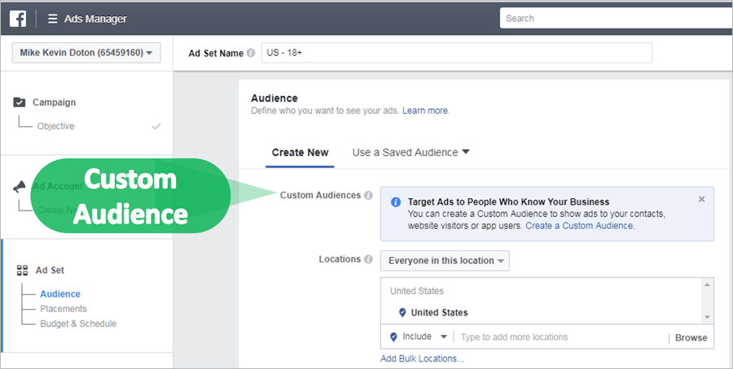733x369 pixels.
Task: Click the locations list scroll-up arrow
Action: (707, 284)
